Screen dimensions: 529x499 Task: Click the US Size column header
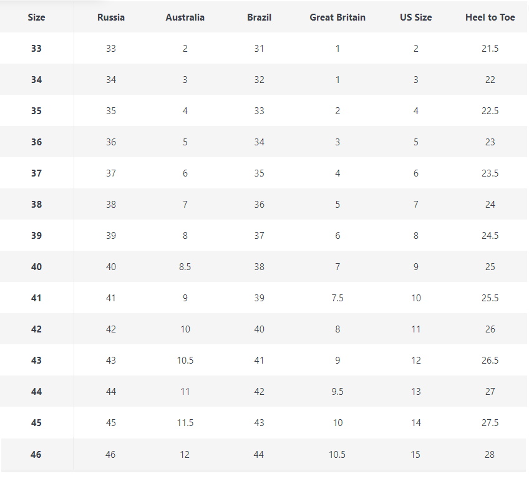click(x=415, y=17)
